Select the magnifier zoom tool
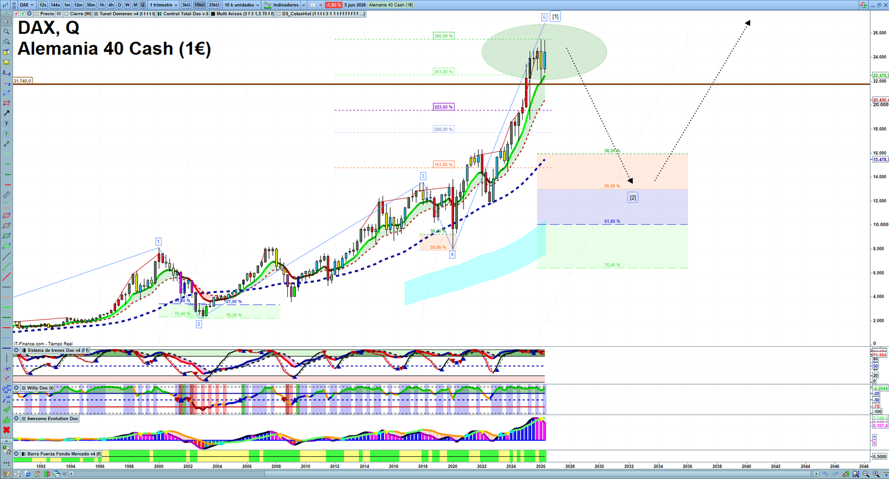889x479 pixels. pyautogui.click(x=6, y=32)
